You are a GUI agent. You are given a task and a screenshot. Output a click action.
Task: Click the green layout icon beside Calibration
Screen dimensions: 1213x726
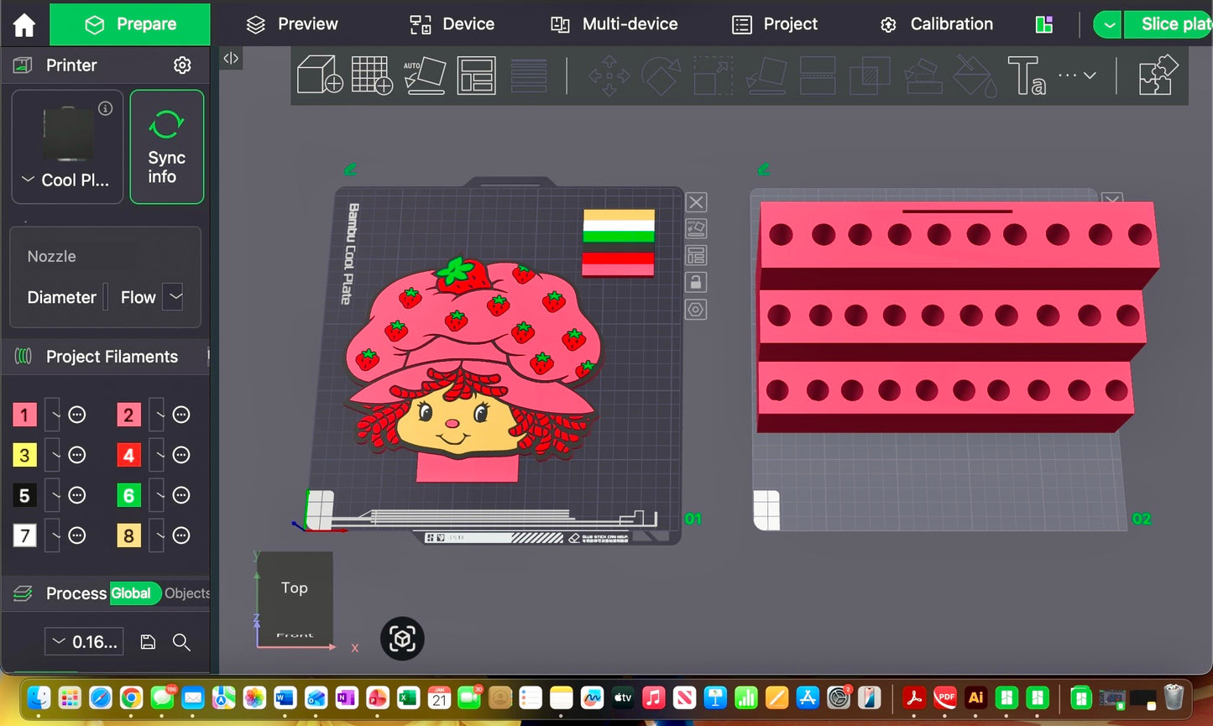[1044, 24]
